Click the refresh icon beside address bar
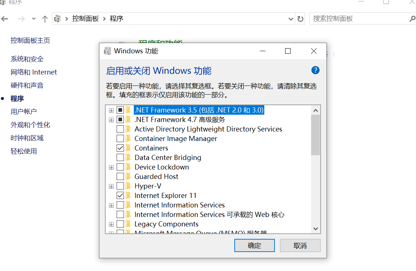 [x=300, y=19]
